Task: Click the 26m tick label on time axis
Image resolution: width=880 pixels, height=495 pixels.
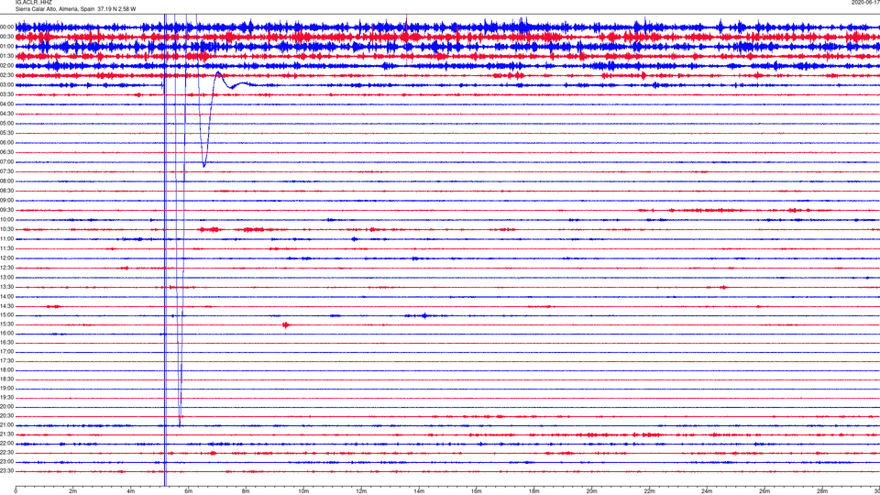Action: [x=764, y=491]
